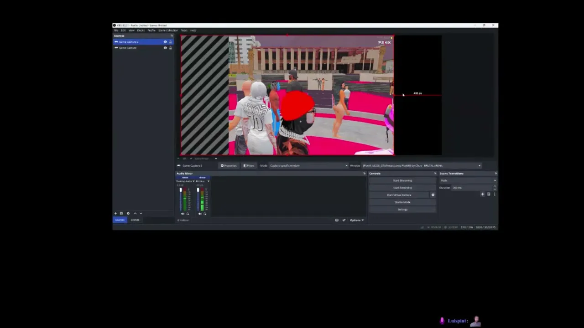Open the File menu
Screen dimensions: 584x328
[116, 31]
